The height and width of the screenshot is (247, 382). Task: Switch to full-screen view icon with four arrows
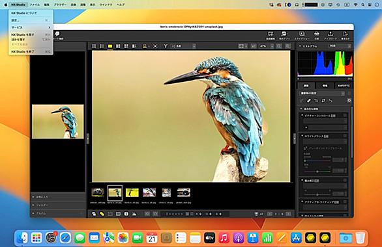pyautogui.click(x=155, y=46)
